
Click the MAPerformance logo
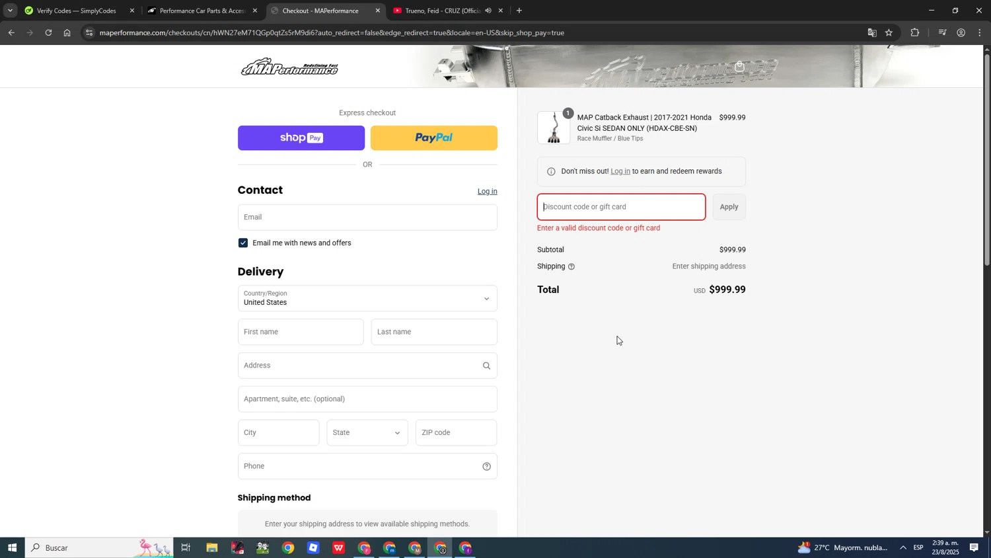click(x=289, y=67)
